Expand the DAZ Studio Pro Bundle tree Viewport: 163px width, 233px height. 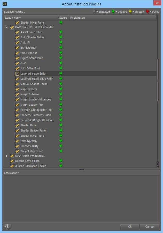[x=7, y=156]
